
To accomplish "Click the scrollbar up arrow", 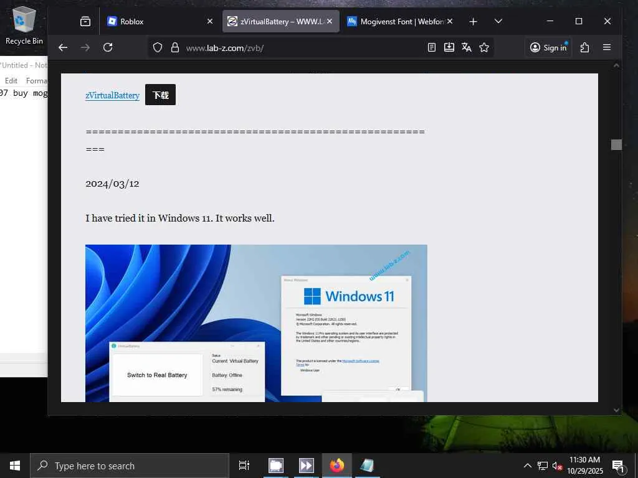I will point(616,65).
